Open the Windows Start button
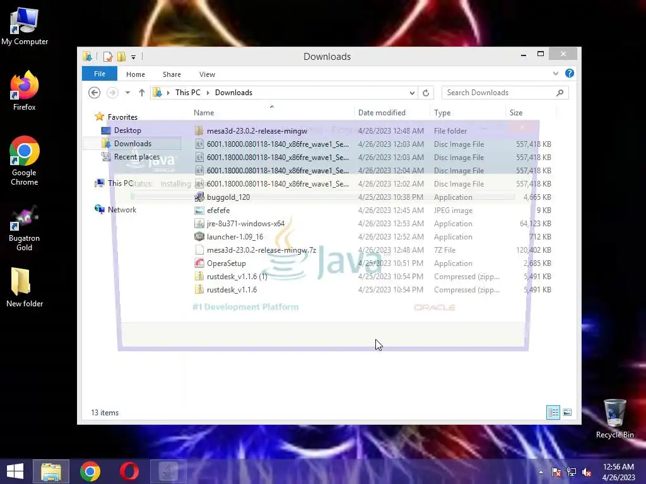Viewport: 646px width, 484px height. pos(15,471)
